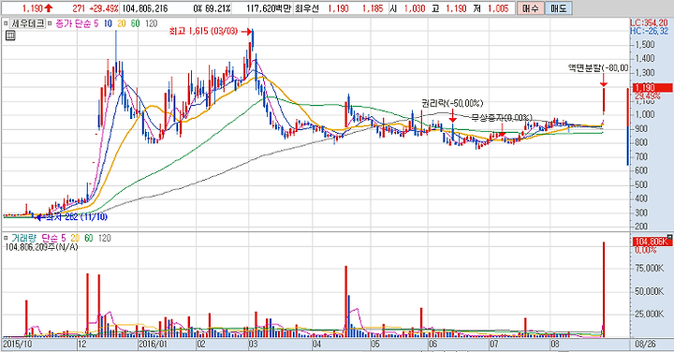674x352 pixels.
Task: Click the 권리락(-50,00%) event annotation
Action: (x=452, y=103)
